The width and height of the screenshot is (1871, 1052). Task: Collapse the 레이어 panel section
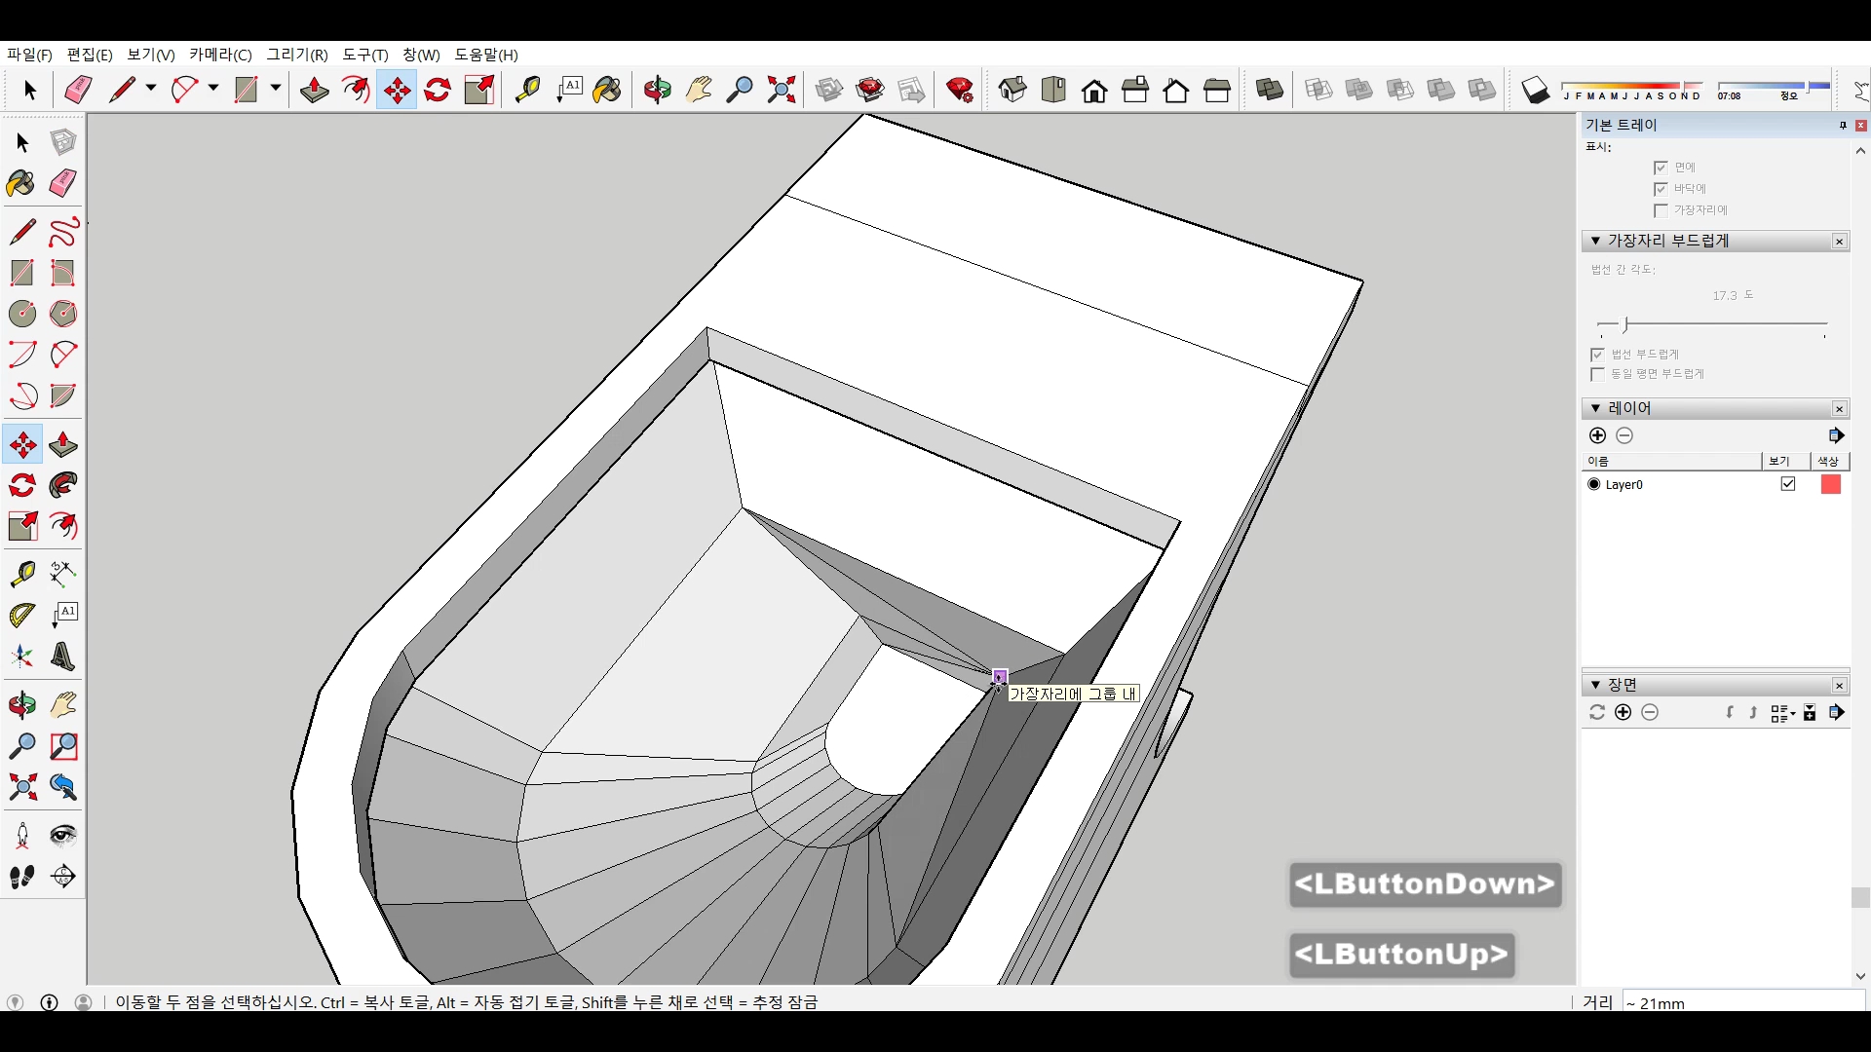(x=1595, y=408)
